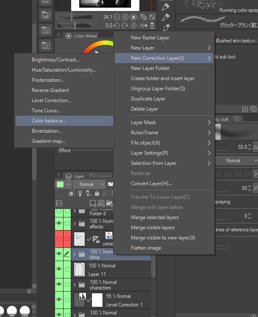Choose Gradient map correction layer
Image resolution: width=258 pixels, height=317 pixels.
point(64,141)
